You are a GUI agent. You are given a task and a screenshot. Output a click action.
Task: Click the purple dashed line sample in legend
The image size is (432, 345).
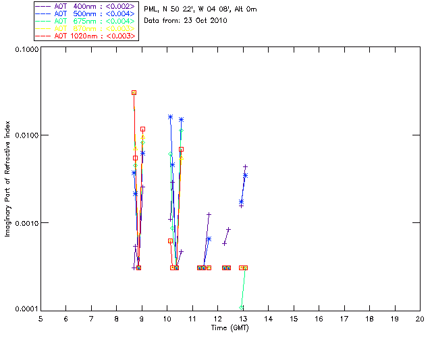[x=43, y=6]
